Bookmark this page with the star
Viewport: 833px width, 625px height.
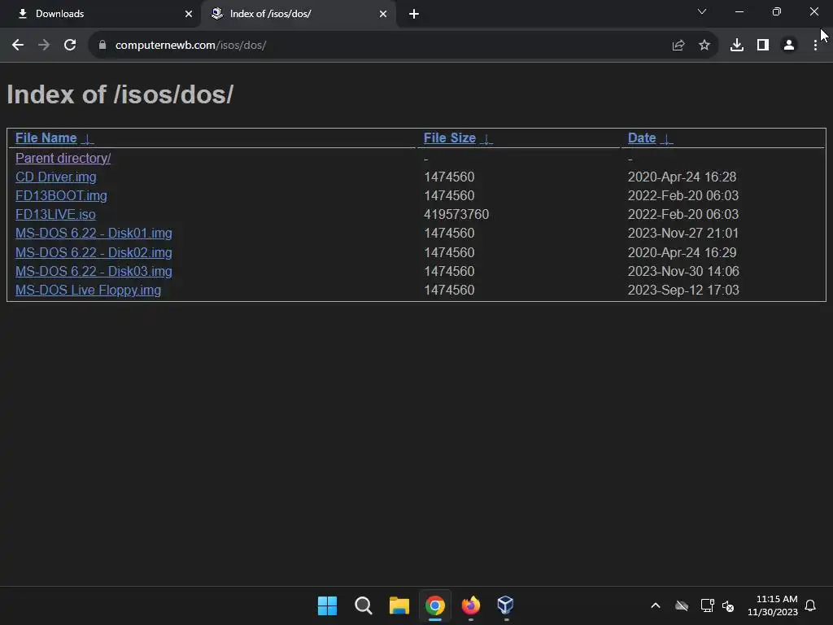[704, 46]
